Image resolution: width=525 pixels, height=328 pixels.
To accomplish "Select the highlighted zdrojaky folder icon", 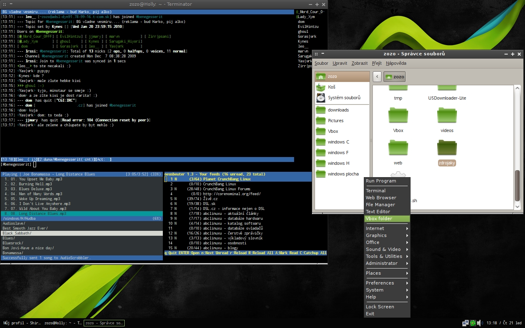I will (447, 148).
